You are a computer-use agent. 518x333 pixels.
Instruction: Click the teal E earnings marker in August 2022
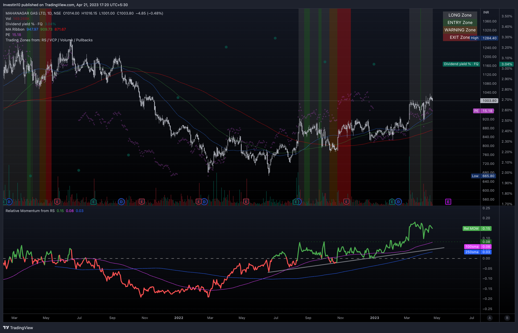click(296, 202)
